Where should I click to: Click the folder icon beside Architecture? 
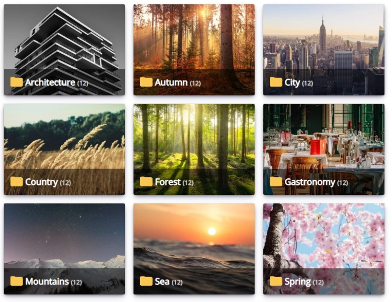(17, 82)
